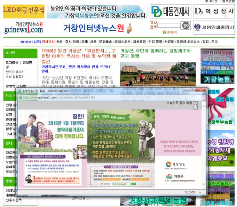The image size is (237, 207).
Task: Click the article search input field
Action: point(169,26)
